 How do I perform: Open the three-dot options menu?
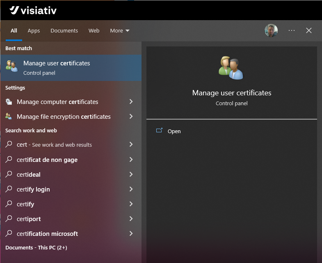(x=292, y=30)
